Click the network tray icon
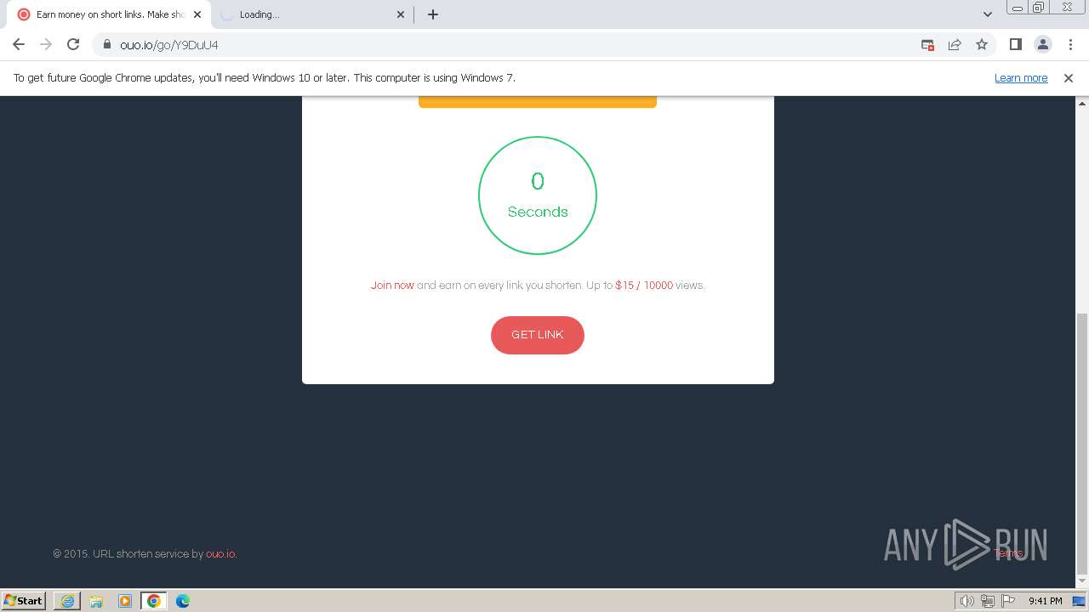Image resolution: width=1089 pixels, height=612 pixels. tap(988, 601)
